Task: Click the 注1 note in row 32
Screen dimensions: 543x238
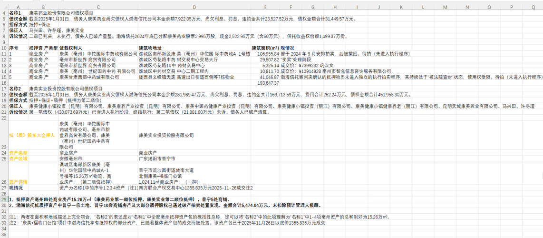Action: [200, 217]
